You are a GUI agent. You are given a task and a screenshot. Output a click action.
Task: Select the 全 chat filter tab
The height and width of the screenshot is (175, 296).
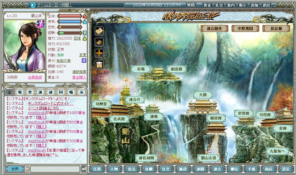click(9, 92)
